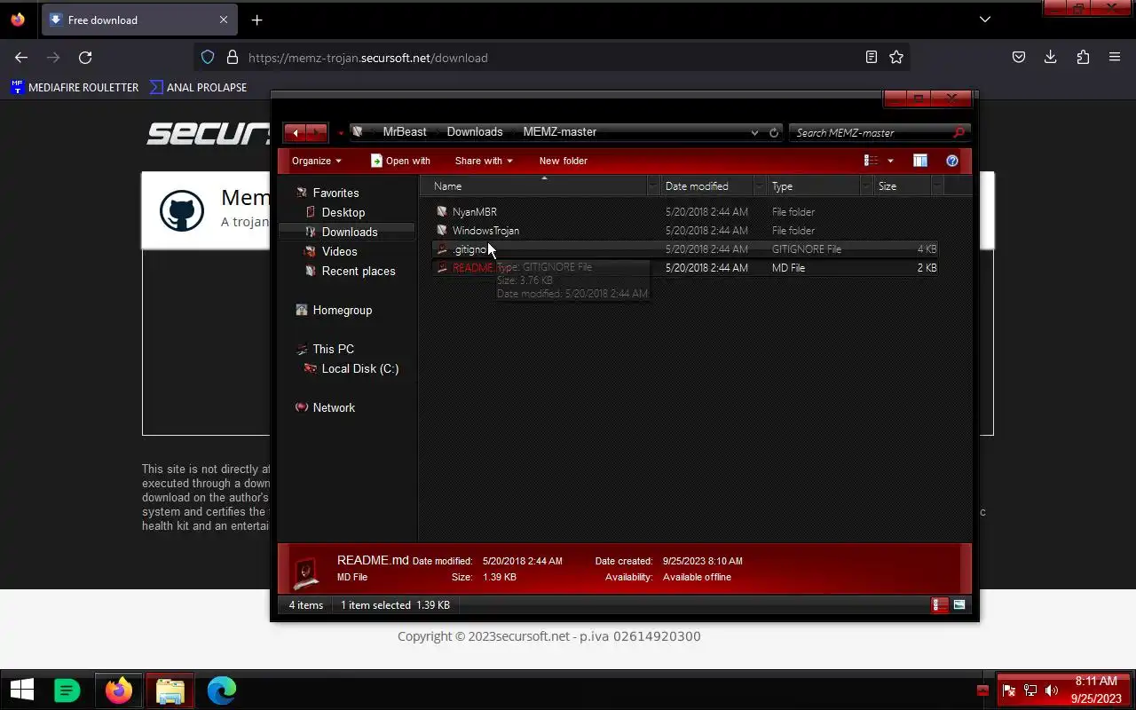Open Desktop in the navigation pane
This screenshot has height=710, width=1136.
coord(343,212)
